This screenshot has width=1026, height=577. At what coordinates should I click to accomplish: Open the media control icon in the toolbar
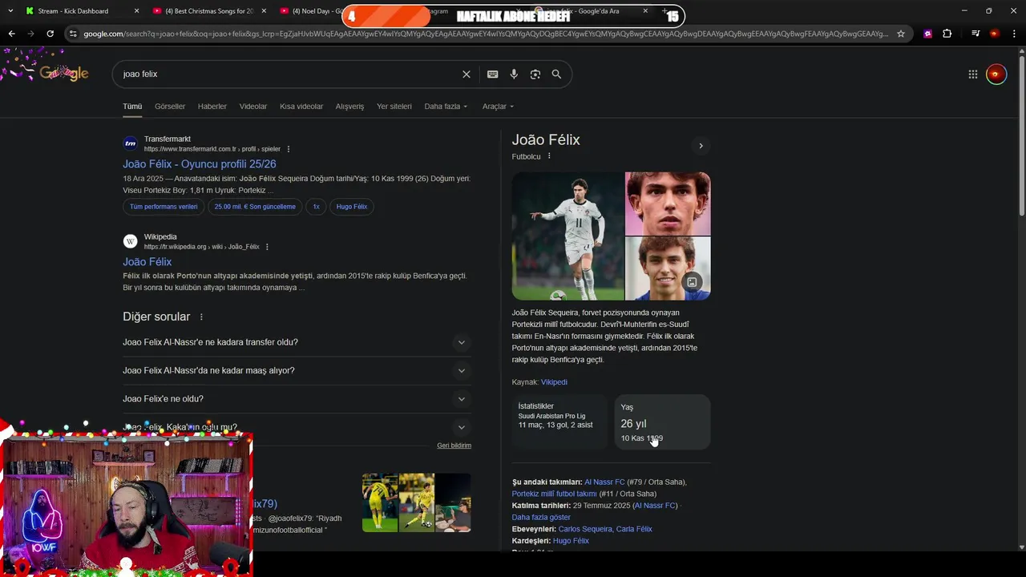point(975,34)
